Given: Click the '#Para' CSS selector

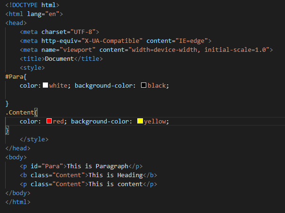Looking at the screenshot, I should [14, 77].
